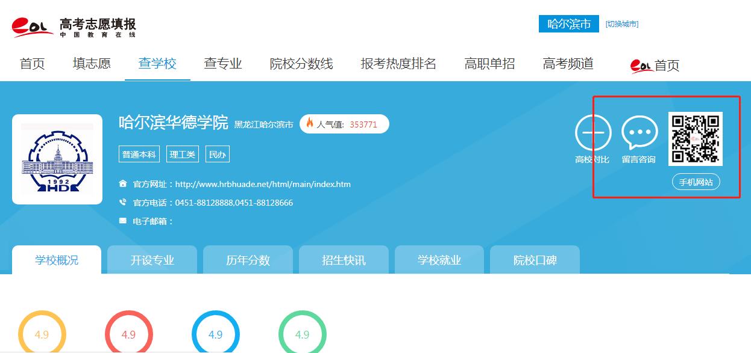Viewport: 751px width, 353px height.
Task: Click the 普通本科 tag
Action: click(x=139, y=155)
